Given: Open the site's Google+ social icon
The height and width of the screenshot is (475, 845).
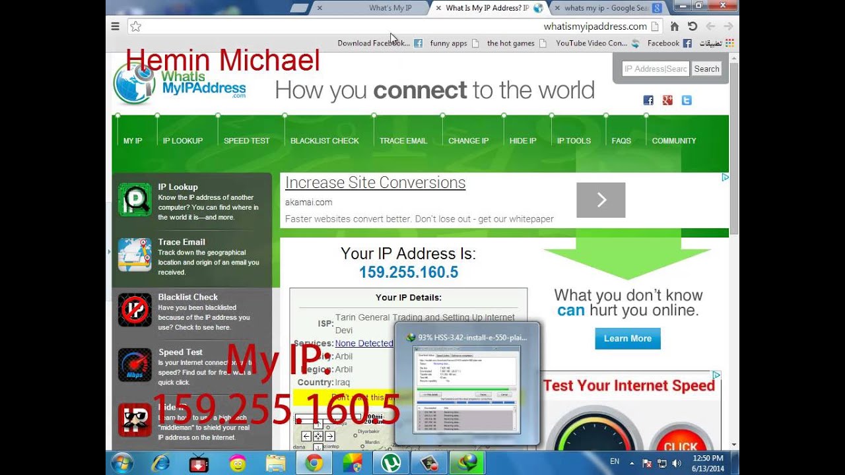Looking at the screenshot, I should coord(667,100).
